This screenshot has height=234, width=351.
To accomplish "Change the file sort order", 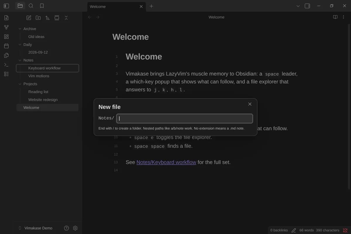I will point(47,18).
